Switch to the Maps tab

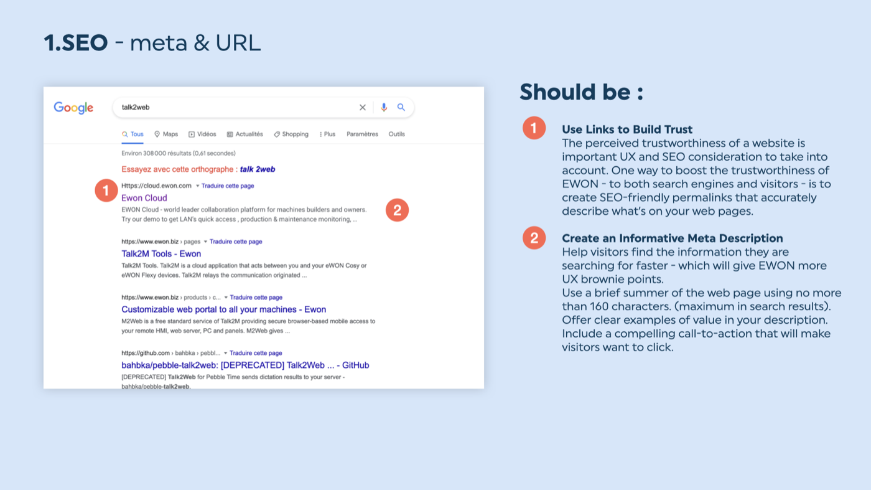166,134
